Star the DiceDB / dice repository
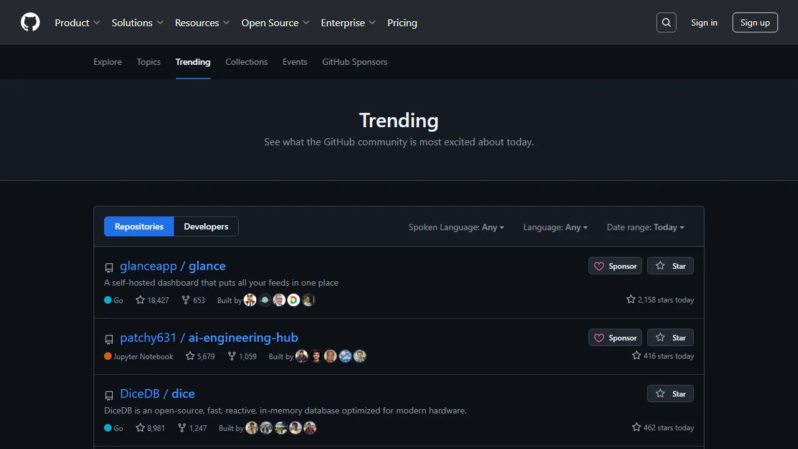798x449 pixels. point(670,394)
